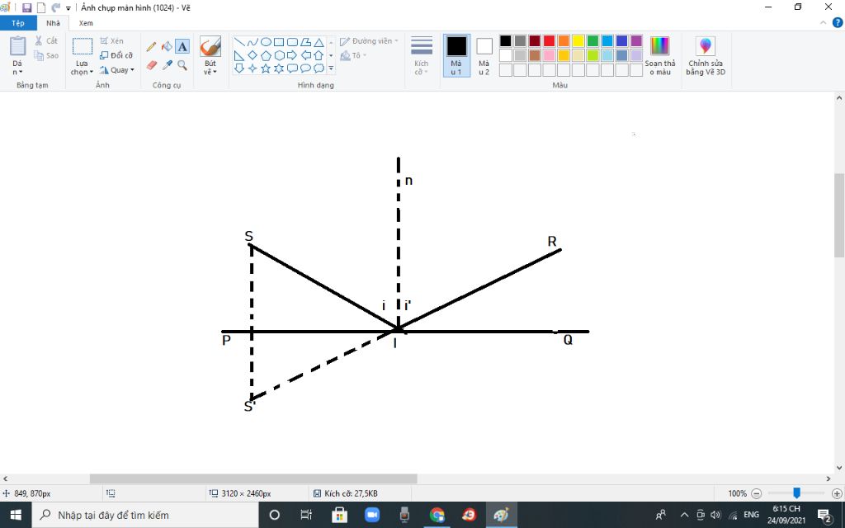The height and width of the screenshot is (528, 845).
Task: Pick the purple color swatch
Action: [636, 41]
